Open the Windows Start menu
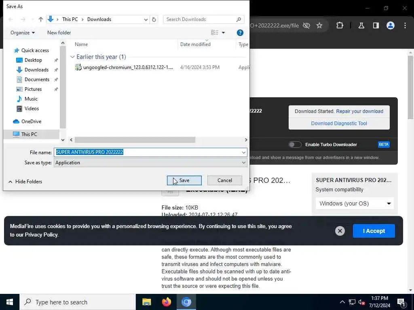 (x=10, y=302)
